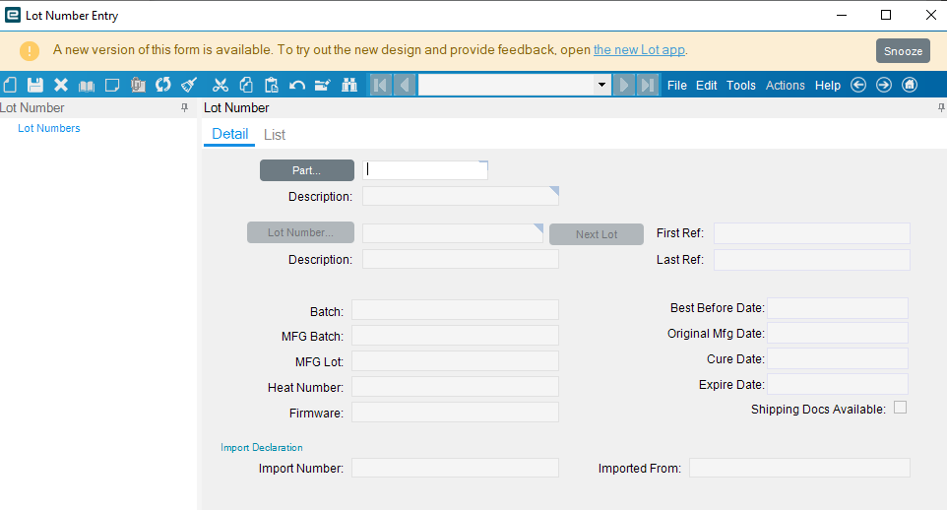Select Lot Numbers in the tree
Image resolution: width=947 pixels, height=510 pixels.
coord(49,128)
